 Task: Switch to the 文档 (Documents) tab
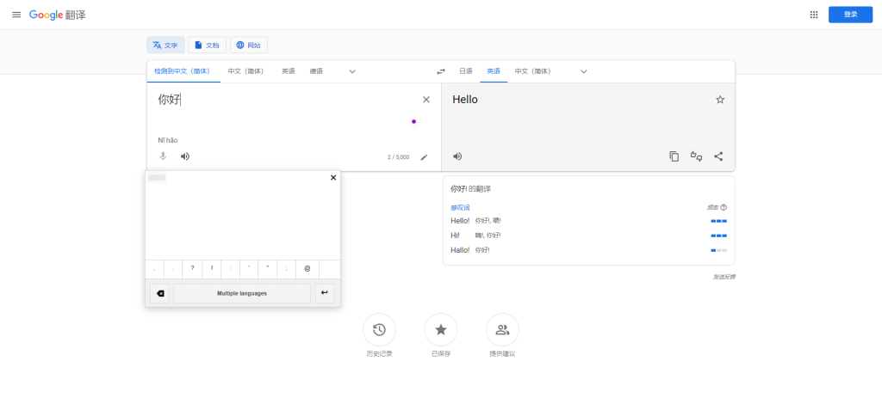pos(207,45)
